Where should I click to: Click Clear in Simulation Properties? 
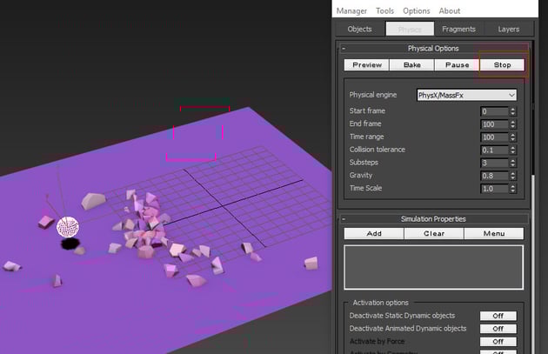pos(434,233)
